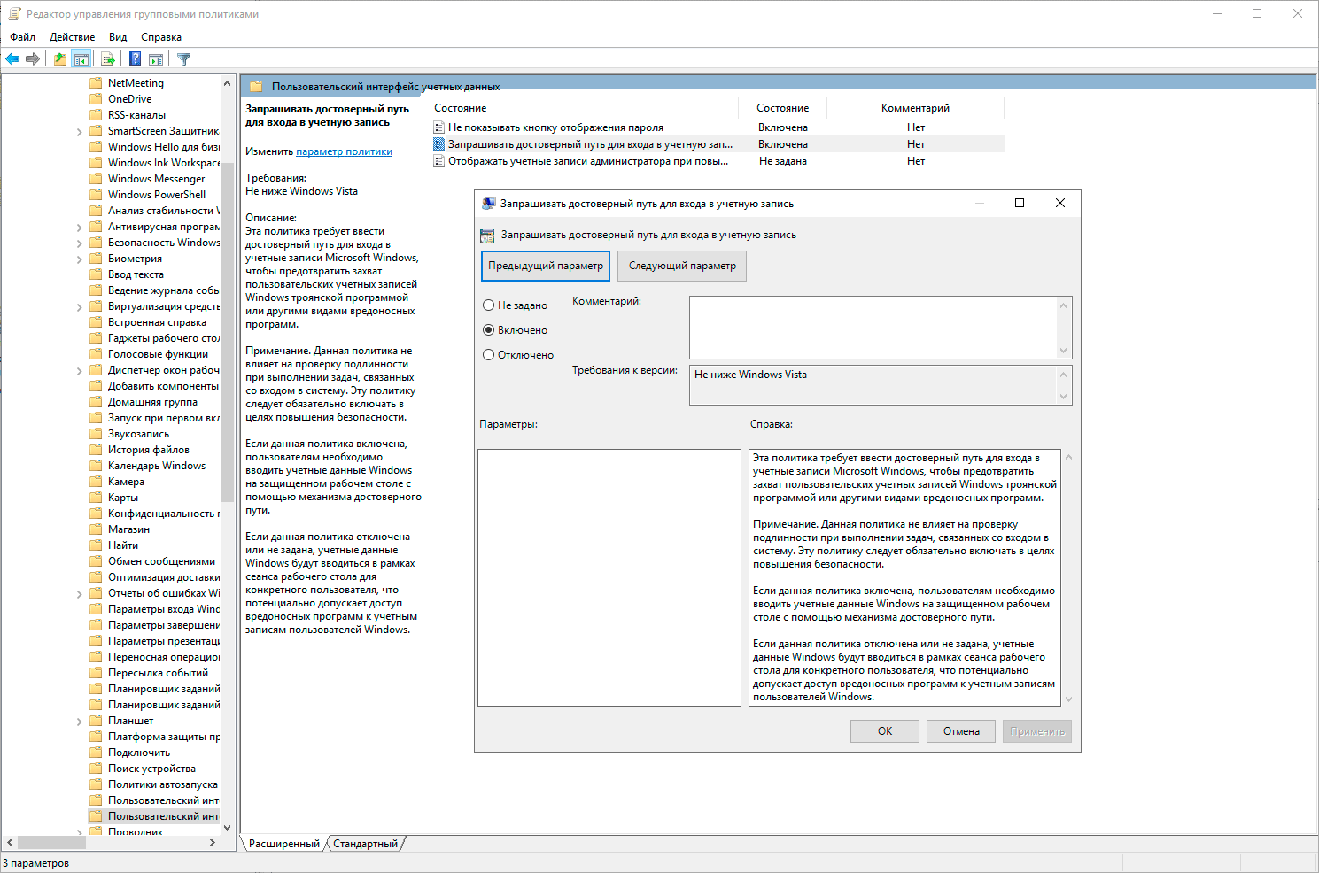This screenshot has height=873, width=1319.
Task: Expand the Планшет tree node
Action: [79, 722]
